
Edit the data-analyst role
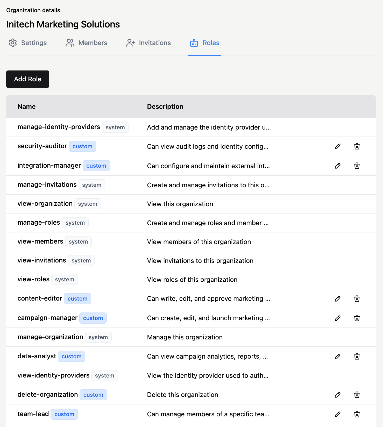[337, 357]
